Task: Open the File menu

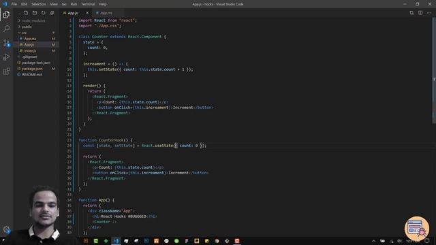Action: click(x=14, y=4)
